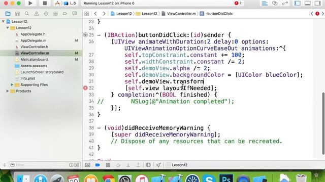Open the Report navigator tab
This screenshot has height=182, width=325.
[75, 14]
